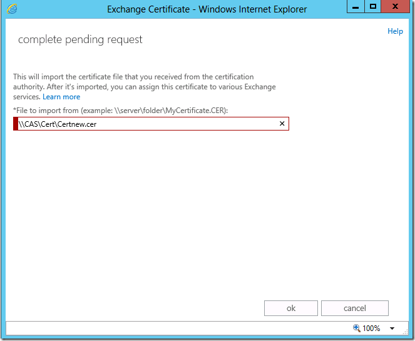Click the 100% zoom value text
The height and width of the screenshot is (341, 415).
pyautogui.click(x=371, y=329)
